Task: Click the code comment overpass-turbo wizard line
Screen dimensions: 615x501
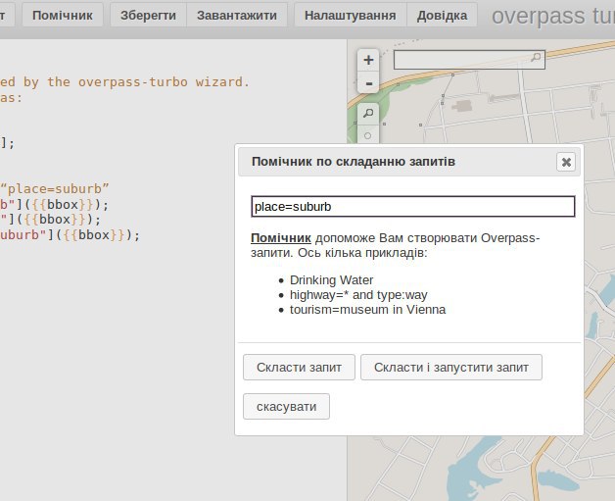Action: point(124,81)
